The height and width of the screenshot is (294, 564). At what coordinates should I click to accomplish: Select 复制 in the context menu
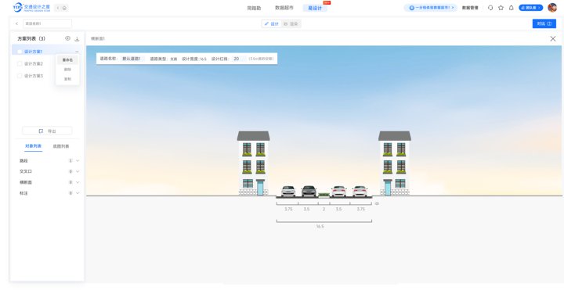pos(67,79)
